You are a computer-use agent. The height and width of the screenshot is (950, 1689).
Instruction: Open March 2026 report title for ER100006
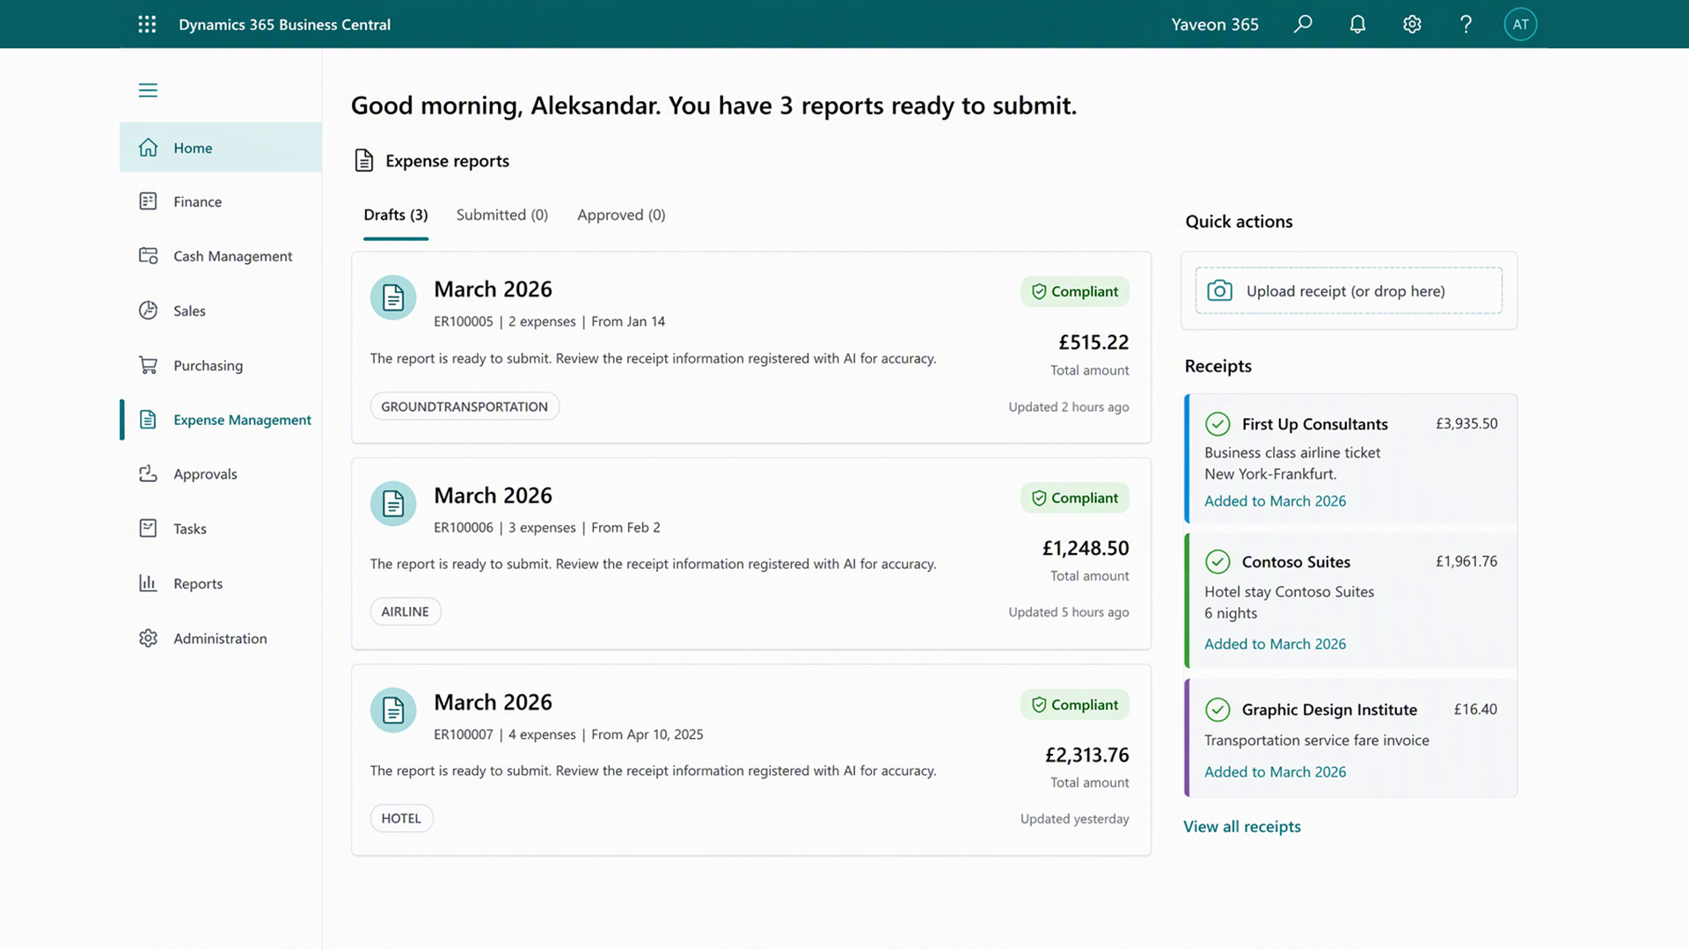coord(493,495)
